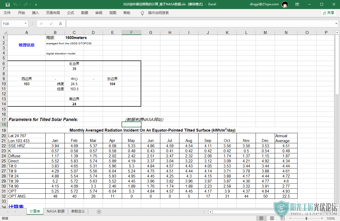Viewport: 340px width, 221px height.
Task: Select column F header
Action: click(131, 32)
